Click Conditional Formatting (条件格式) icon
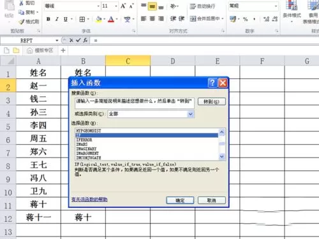Viewport: 319px width, 239px height. [x=292, y=5]
